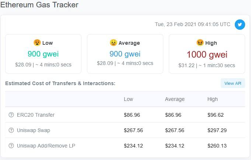The height and width of the screenshot is (160, 251).
Task: Click the $297.29 Uniswap Swap high cost
Action: (217, 130)
